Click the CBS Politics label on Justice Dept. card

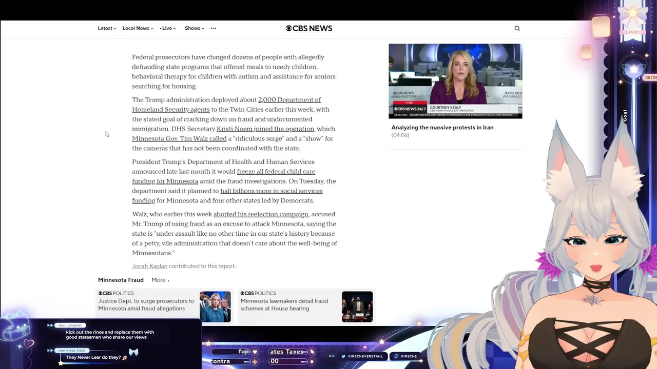tap(116, 293)
